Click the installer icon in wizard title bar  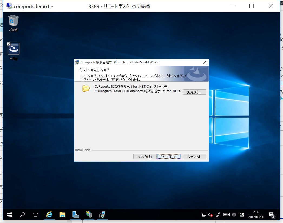pyautogui.click(x=77, y=62)
